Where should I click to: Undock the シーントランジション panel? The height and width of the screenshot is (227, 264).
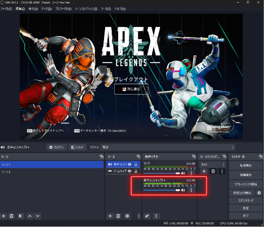[224, 157]
